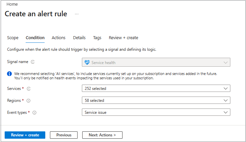Expand the Services dropdown showing 252 selected
The width and height of the screenshot is (246, 142).
tap(156, 89)
